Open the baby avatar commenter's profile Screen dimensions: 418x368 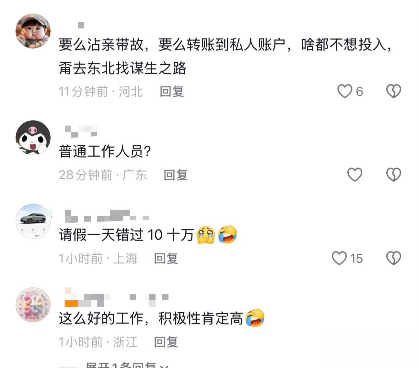tap(33, 31)
